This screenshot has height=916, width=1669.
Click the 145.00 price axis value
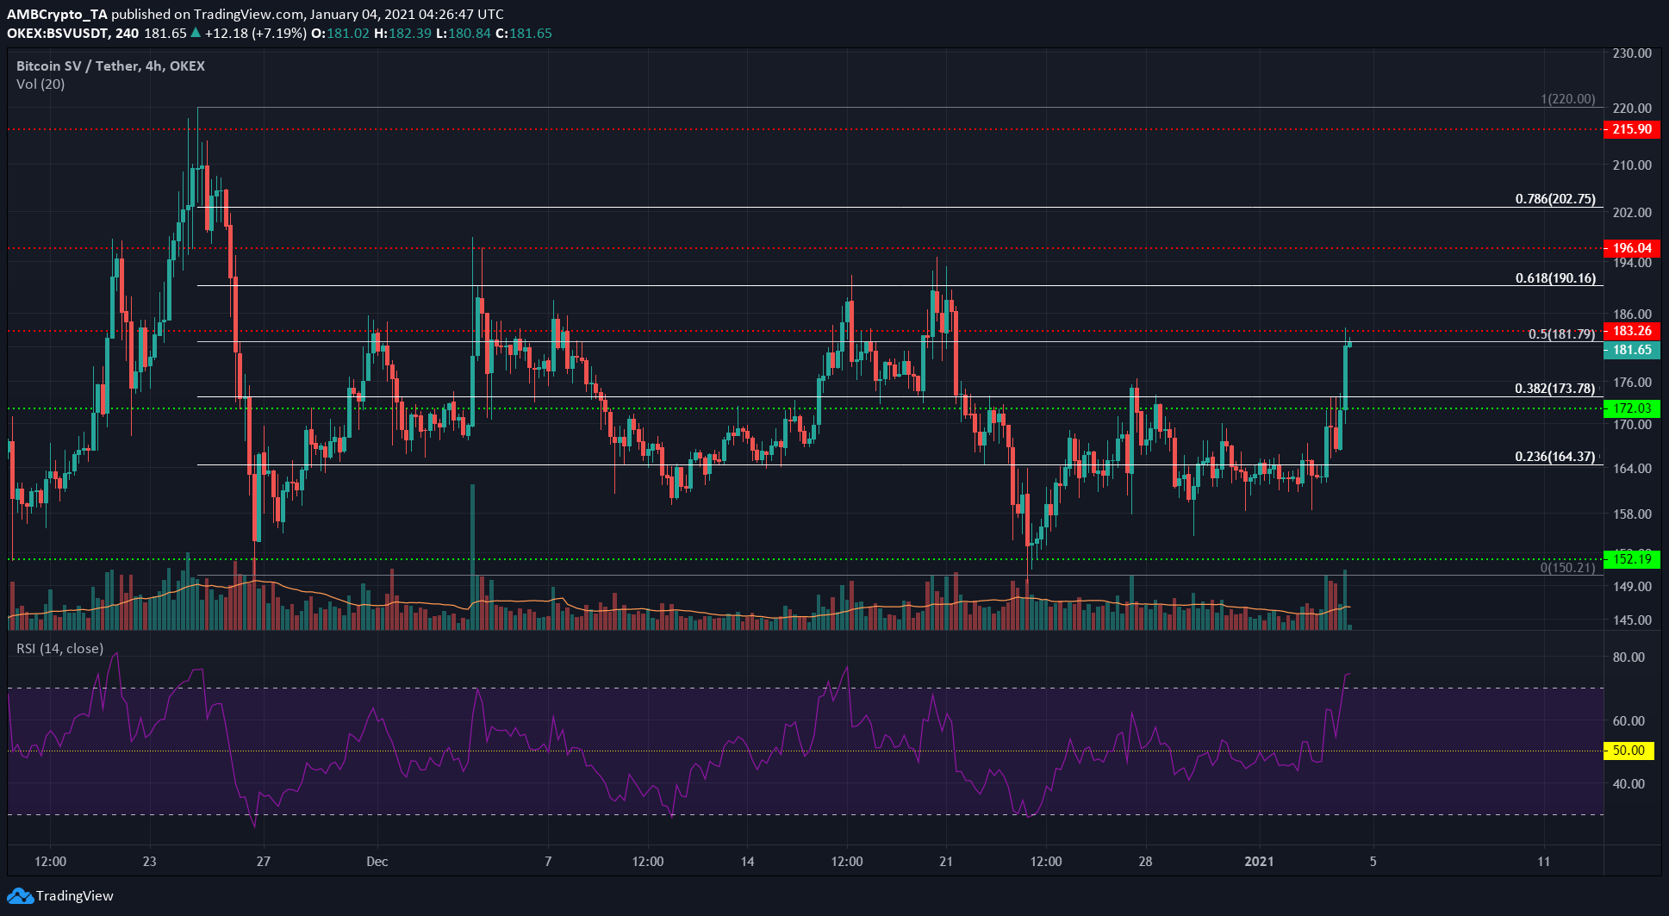tap(1632, 620)
